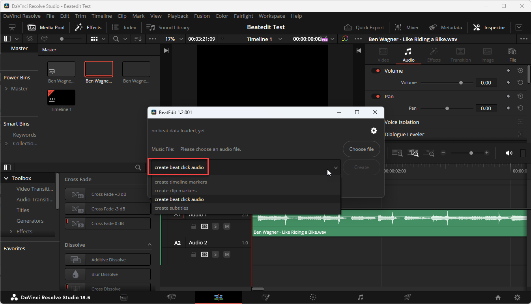Open Project Settings gear in bottom bar
Viewport: 531px width, 304px height.
click(518, 298)
